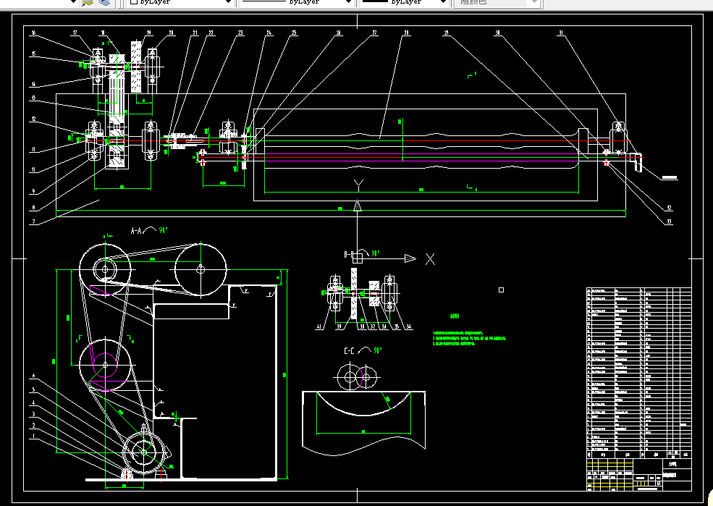Viewport: 713px width, 506px height.
Task: Click the white ByLayer color swatch
Action: click(x=134, y=2)
